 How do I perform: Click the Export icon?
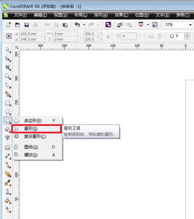pyautogui.click(x=129, y=25)
